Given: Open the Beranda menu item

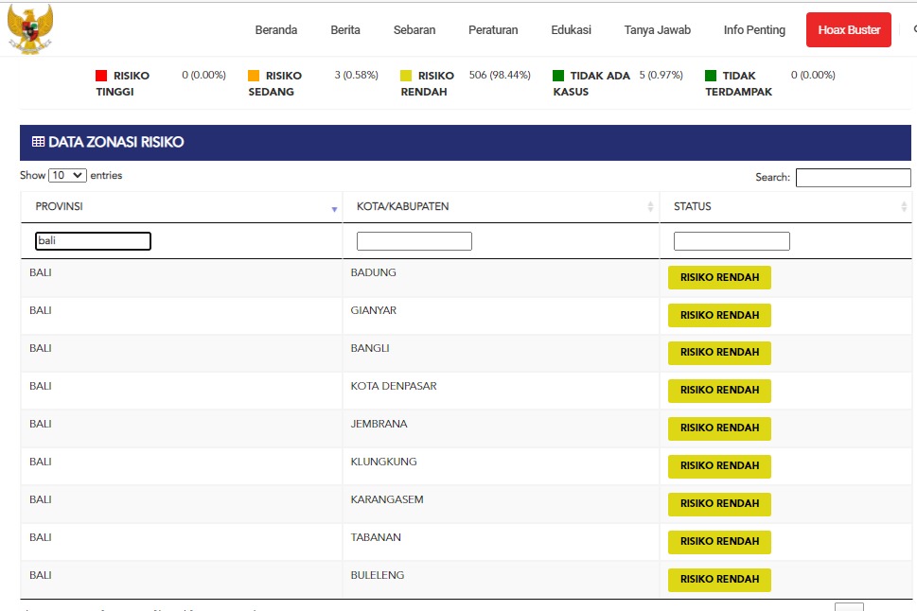Looking at the screenshot, I should click(x=276, y=30).
